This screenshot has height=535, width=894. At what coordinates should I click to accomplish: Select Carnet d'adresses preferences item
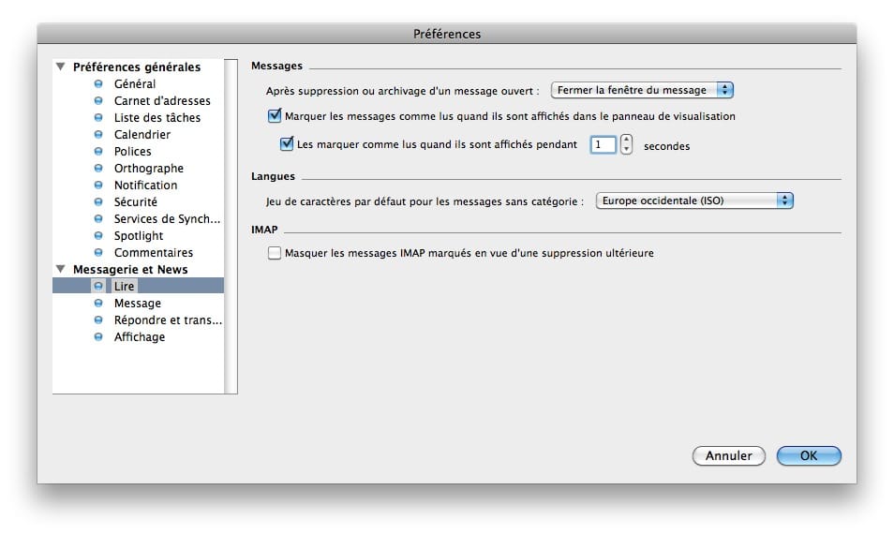pyautogui.click(x=162, y=101)
